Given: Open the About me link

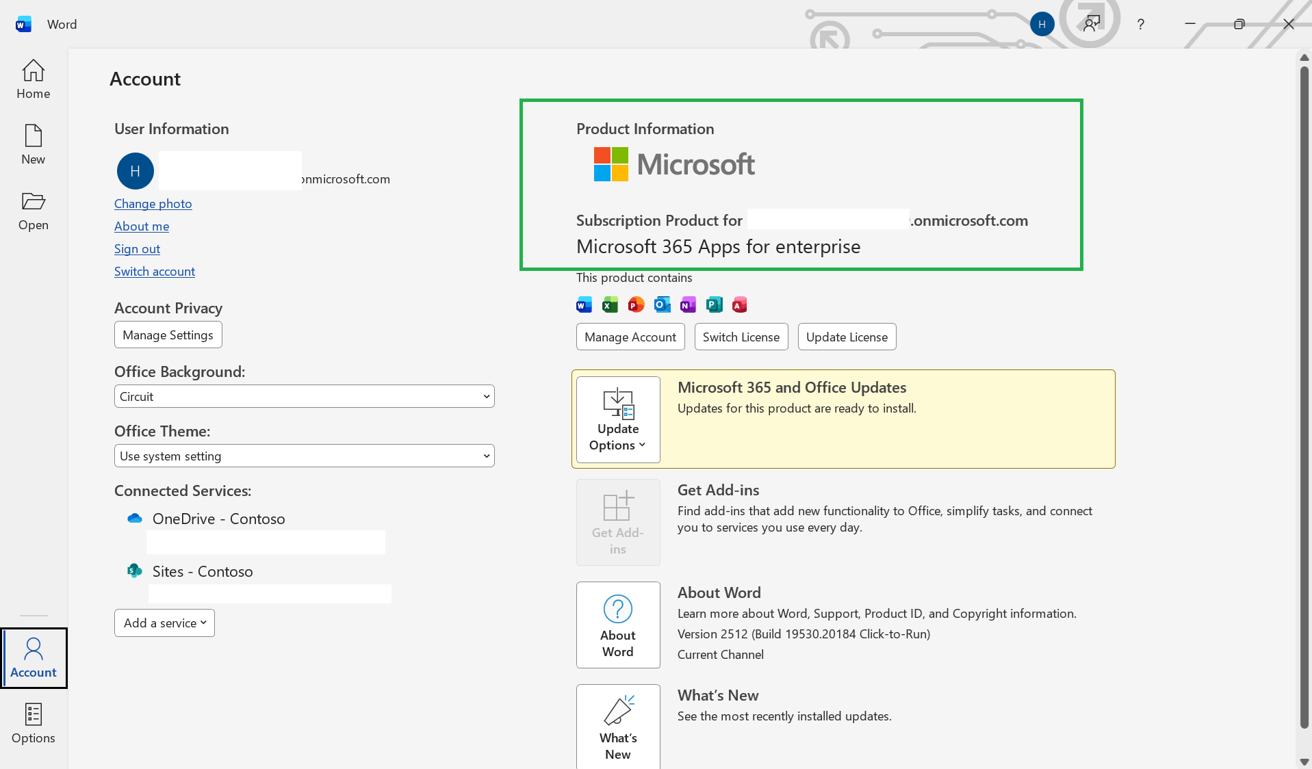Looking at the screenshot, I should point(142,226).
